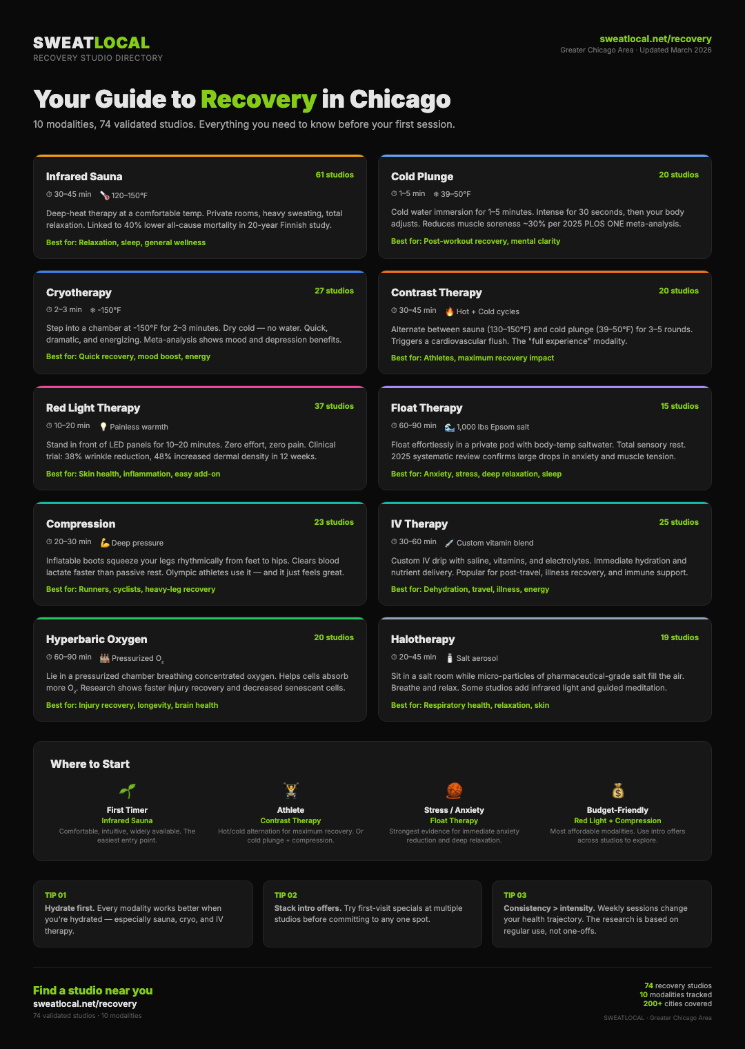Image resolution: width=745 pixels, height=1049 pixels.
Task: Click the Hyperbaric Oxygen card heading
Action: point(97,639)
